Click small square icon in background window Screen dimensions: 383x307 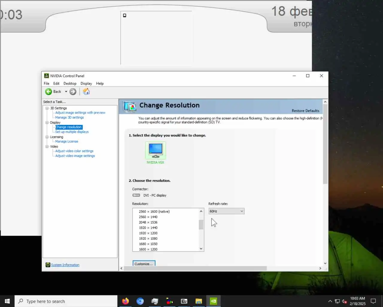coord(124,15)
